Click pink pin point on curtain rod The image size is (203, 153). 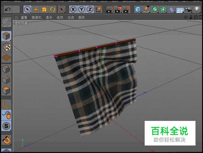79,51
